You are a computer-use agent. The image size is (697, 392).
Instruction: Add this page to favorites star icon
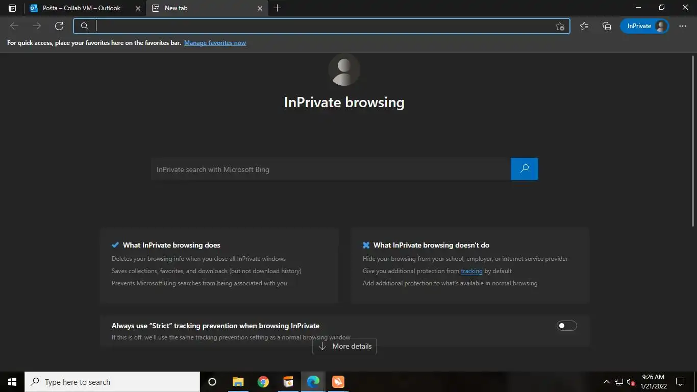click(560, 27)
